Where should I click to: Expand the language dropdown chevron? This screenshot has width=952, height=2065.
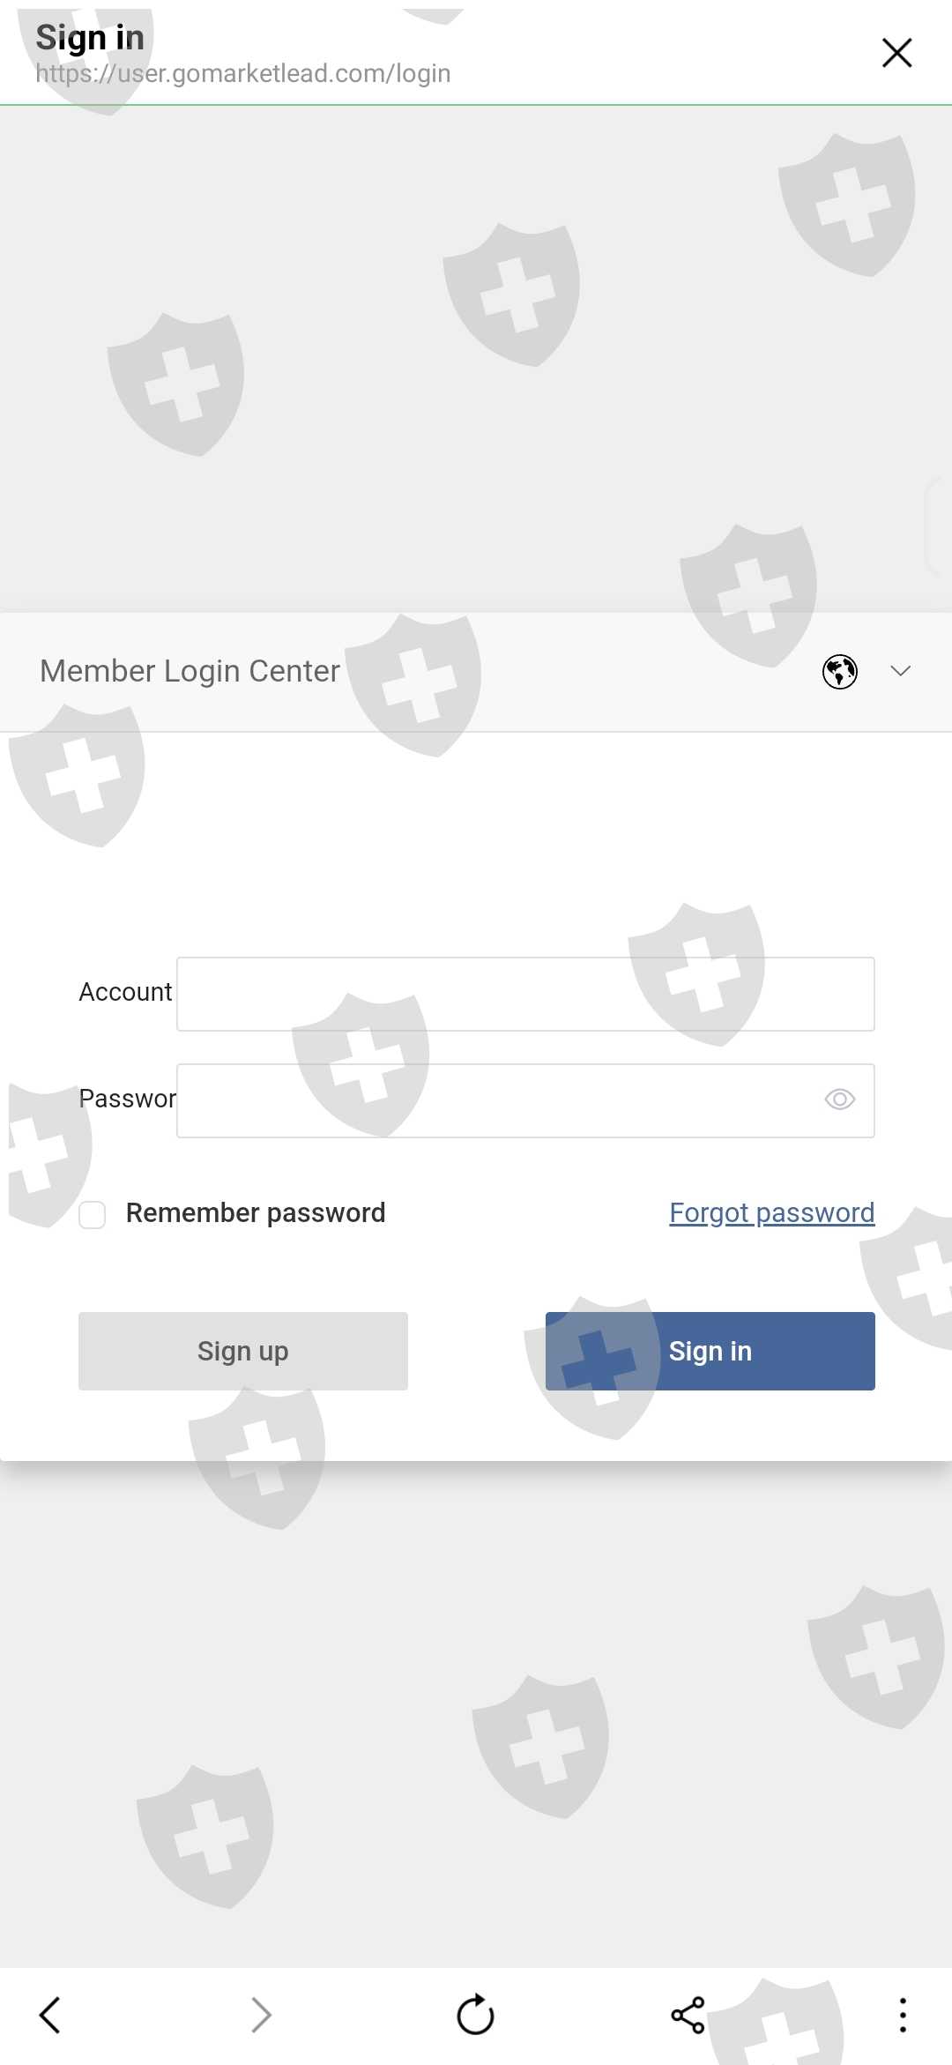coord(900,672)
